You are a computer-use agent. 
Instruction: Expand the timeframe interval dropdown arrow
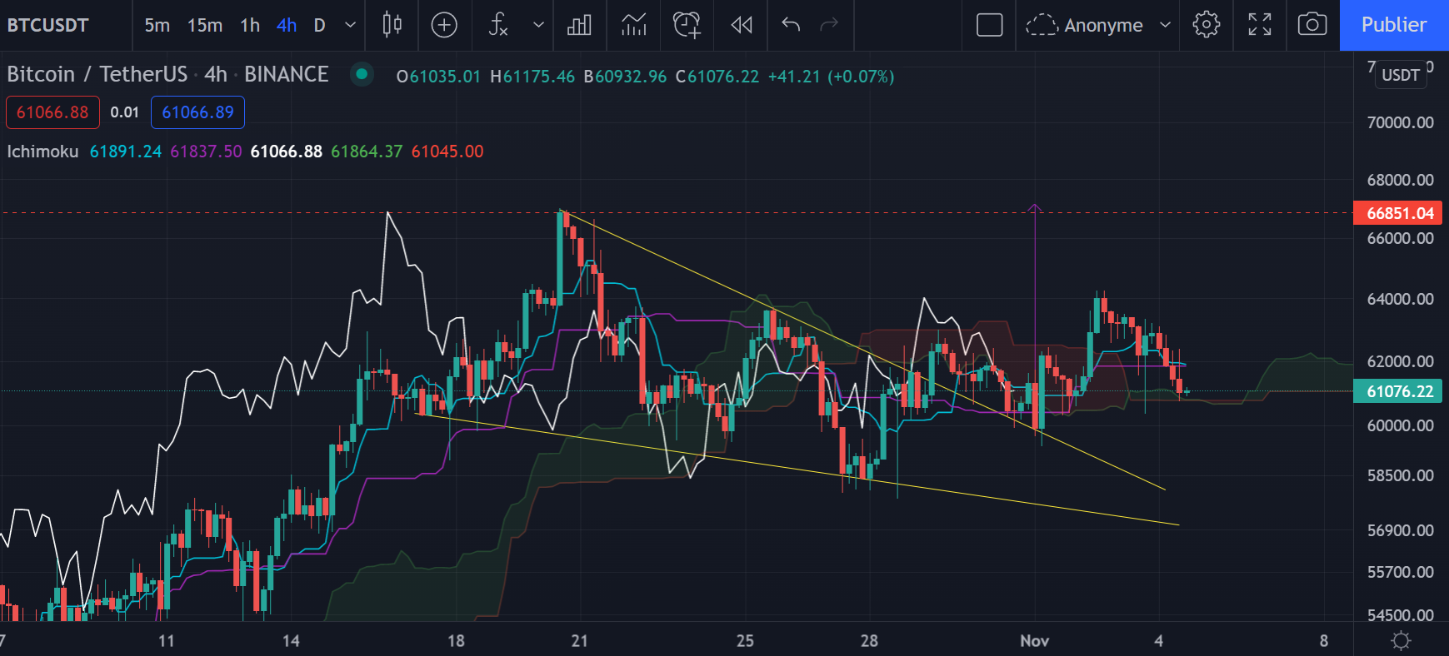pos(351,25)
